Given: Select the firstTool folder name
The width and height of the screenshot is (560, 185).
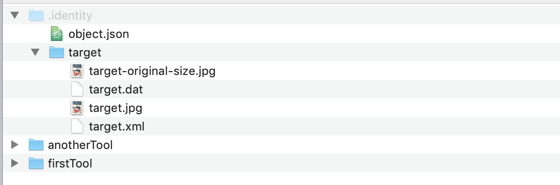Looking at the screenshot, I should (x=70, y=164).
